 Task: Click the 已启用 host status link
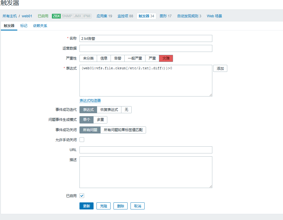(43, 16)
